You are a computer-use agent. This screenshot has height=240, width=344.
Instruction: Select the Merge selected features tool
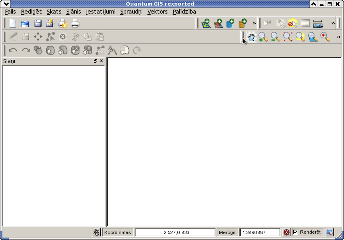125,50
